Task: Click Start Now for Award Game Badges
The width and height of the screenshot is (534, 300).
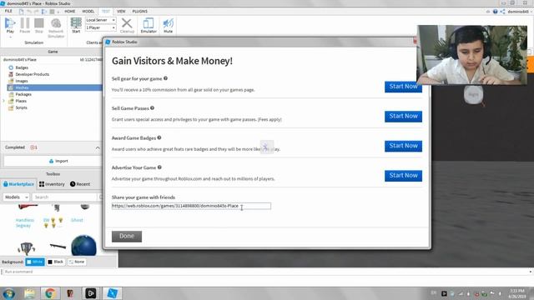Action: 403,146
